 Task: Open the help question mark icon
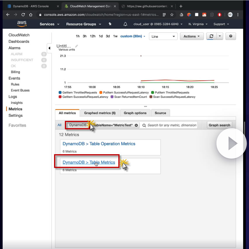pyautogui.click(x=231, y=36)
